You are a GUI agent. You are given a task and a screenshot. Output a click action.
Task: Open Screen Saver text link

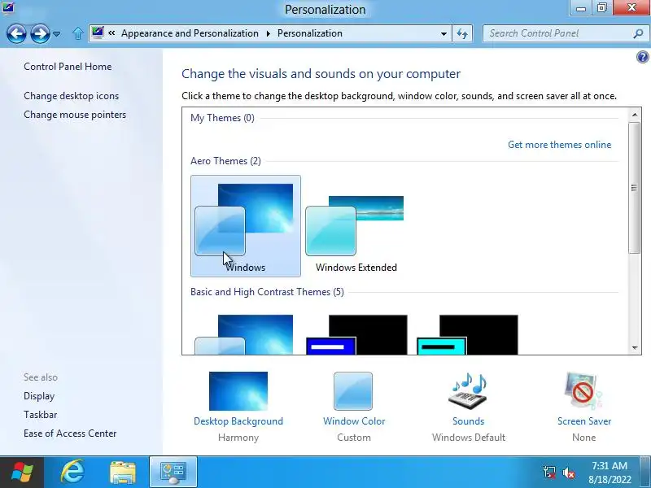[x=584, y=421]
